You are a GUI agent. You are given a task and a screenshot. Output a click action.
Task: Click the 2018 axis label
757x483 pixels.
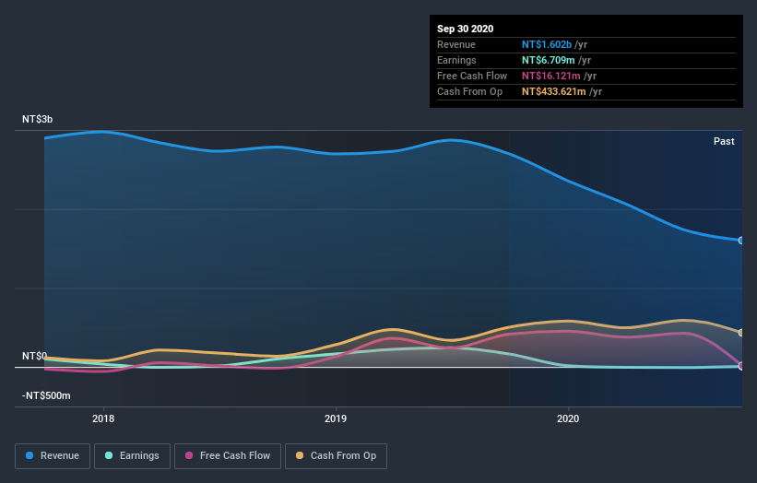(x=103, y=418)
